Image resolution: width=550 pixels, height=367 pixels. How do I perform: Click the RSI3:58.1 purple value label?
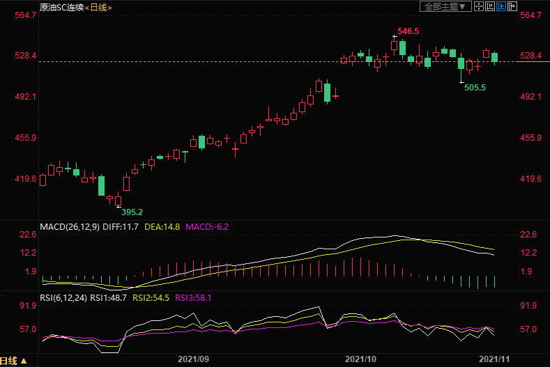click(x=194, y=297)
